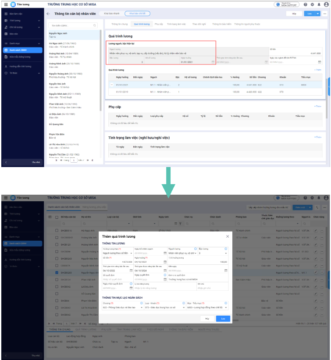Click the search magnifier in Tìm kiếm CBNV box
This screenshot has width=331, height=360.
(95, 25)
